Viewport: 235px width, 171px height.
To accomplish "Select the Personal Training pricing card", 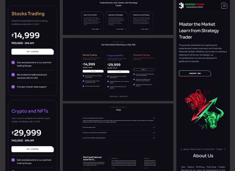I will tap(144, 71).
